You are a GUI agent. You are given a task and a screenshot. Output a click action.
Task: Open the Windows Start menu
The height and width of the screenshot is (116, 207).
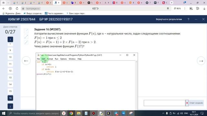click(x=4, y=113)
